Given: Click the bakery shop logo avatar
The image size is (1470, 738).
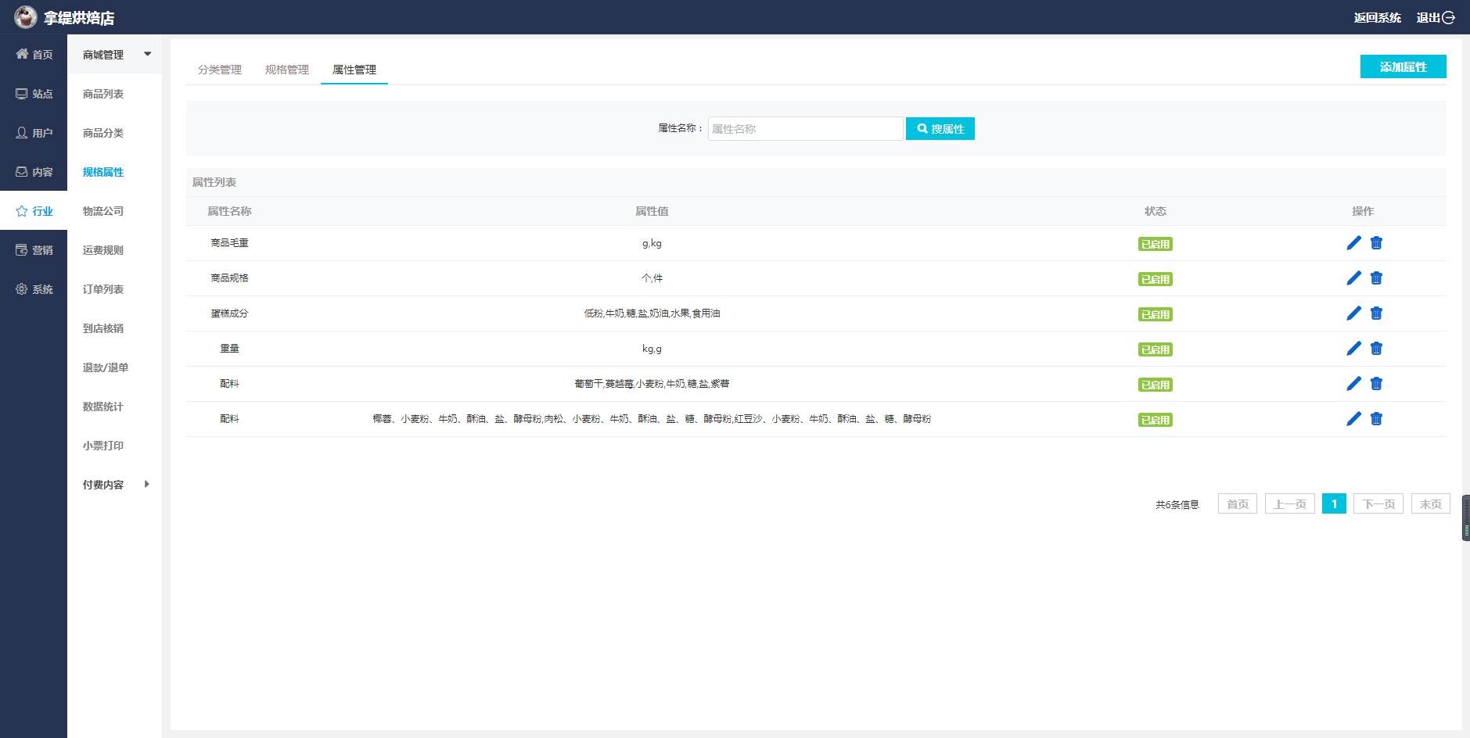Looking at the screenshot, I should [25, 16].
